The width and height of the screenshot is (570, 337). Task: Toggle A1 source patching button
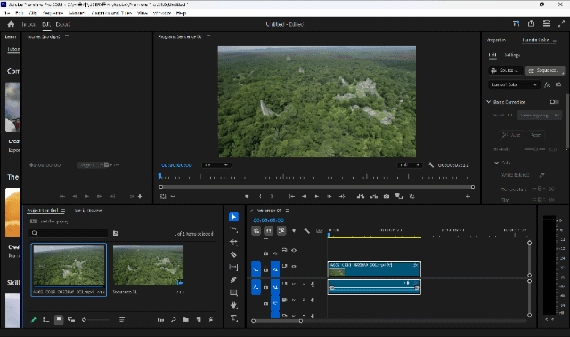click(x=256, y=287)
